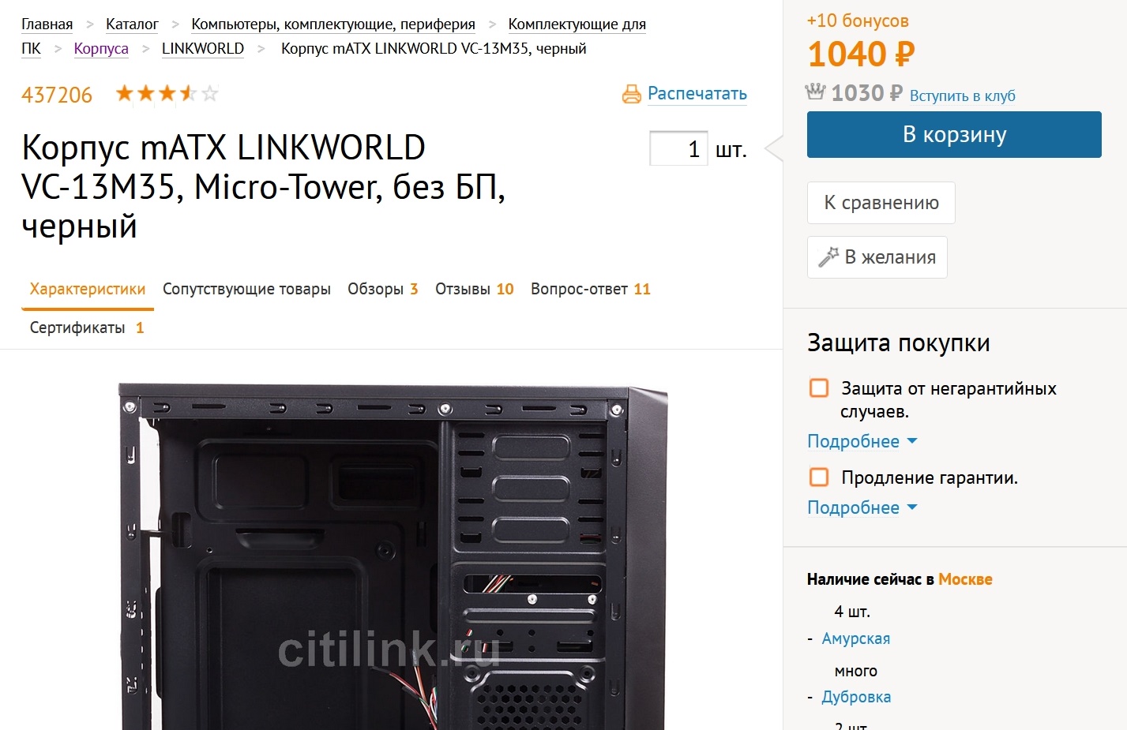Expand Подробнее under Защита от негарантийных случаев
Viewport: 1127px width, 730px height.
[862, 441]
